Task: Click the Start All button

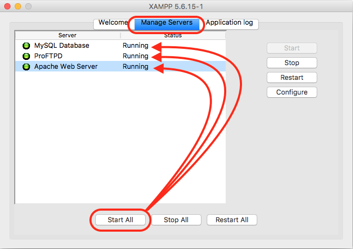Action: click(120, 220)
